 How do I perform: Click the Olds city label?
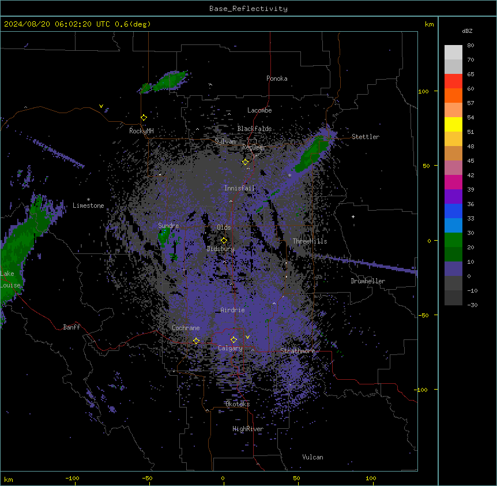224,227
